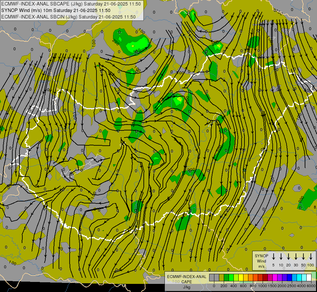This screenshot has height=292, width=317.
Task: Click the 400 value on CAPE scale
Action: [x=233, y=286]
